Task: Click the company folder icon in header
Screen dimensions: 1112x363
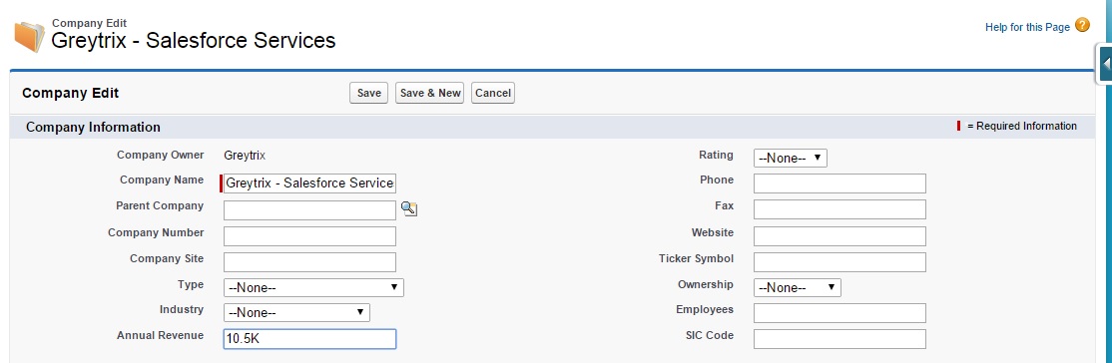Action: coord(29,36)
